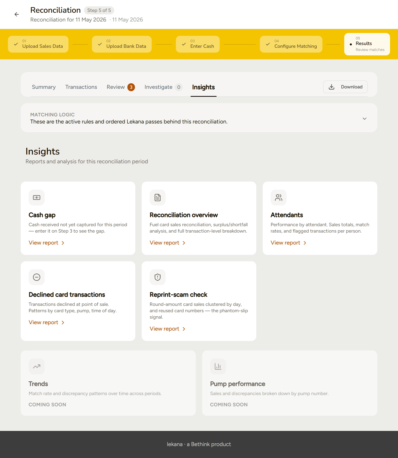Click the lekana · a Bethink product footer text
The height and width of the screenshot is (458, 398).
pos(199,444)
